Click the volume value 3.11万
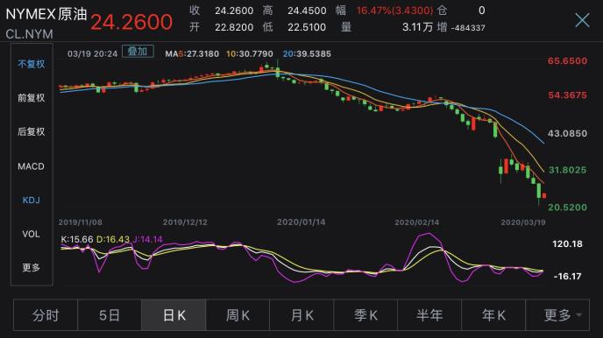 (418, 27)
